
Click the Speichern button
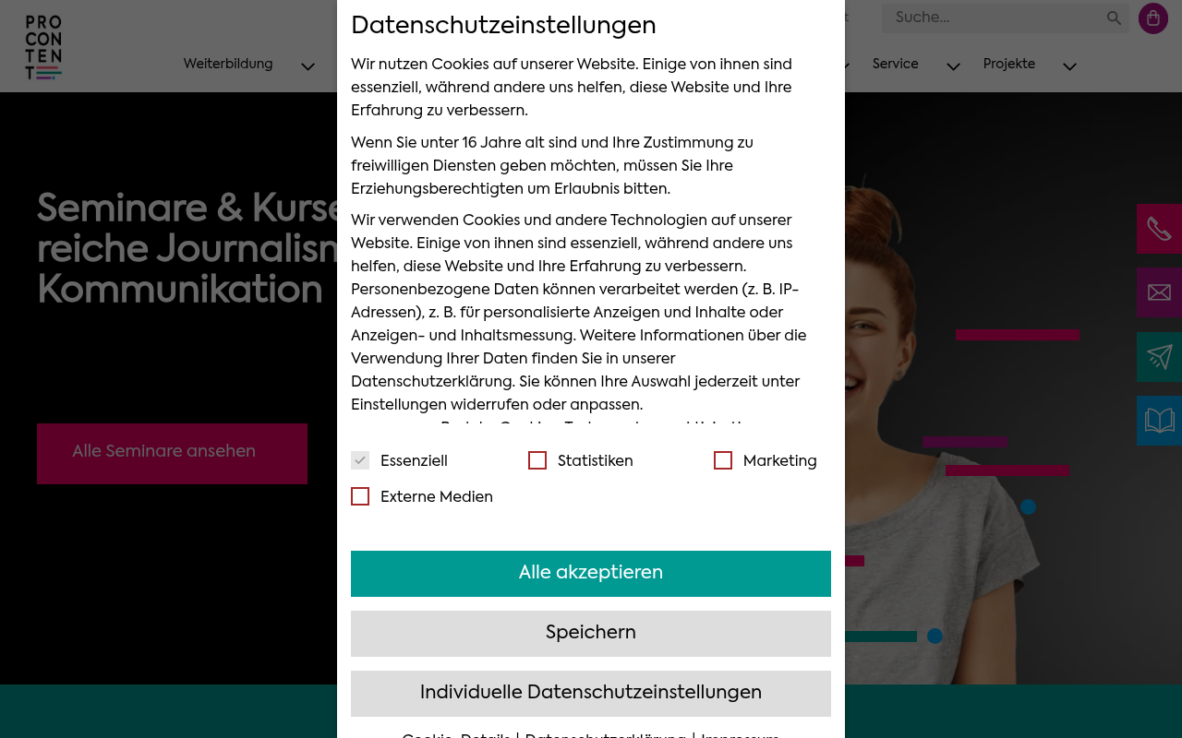(x=591, y=634)
